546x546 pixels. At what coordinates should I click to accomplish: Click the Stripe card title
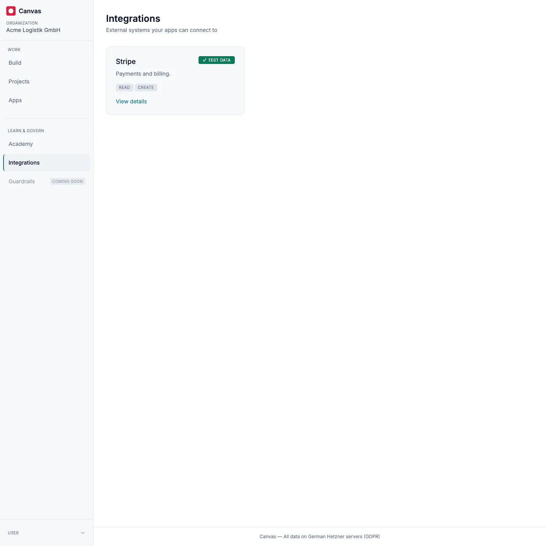click(x=126, y=62)
